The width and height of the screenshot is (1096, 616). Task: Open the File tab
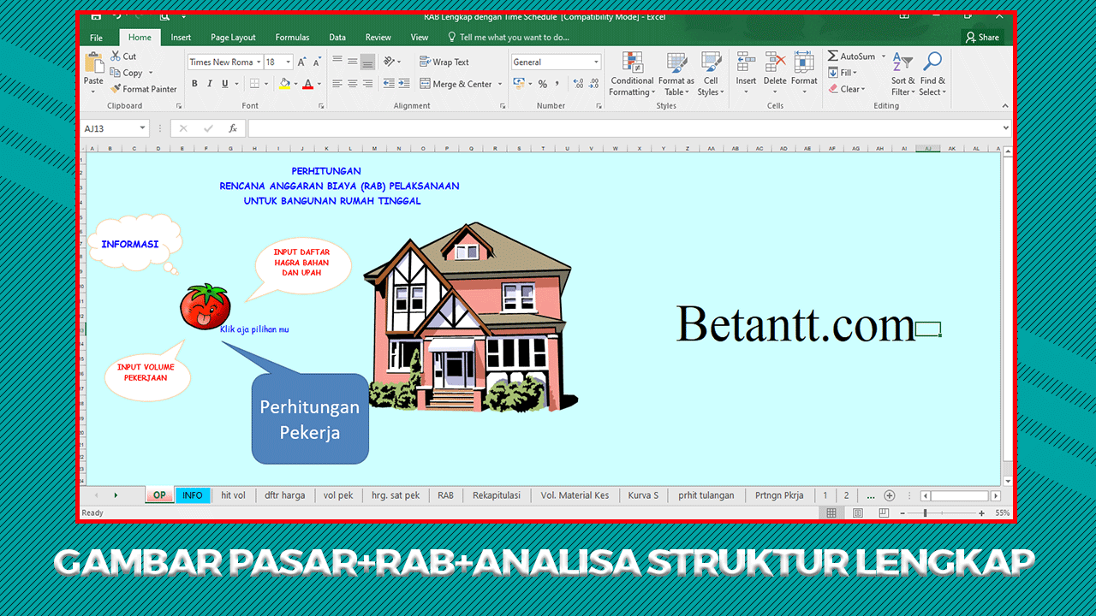[96, 38]
